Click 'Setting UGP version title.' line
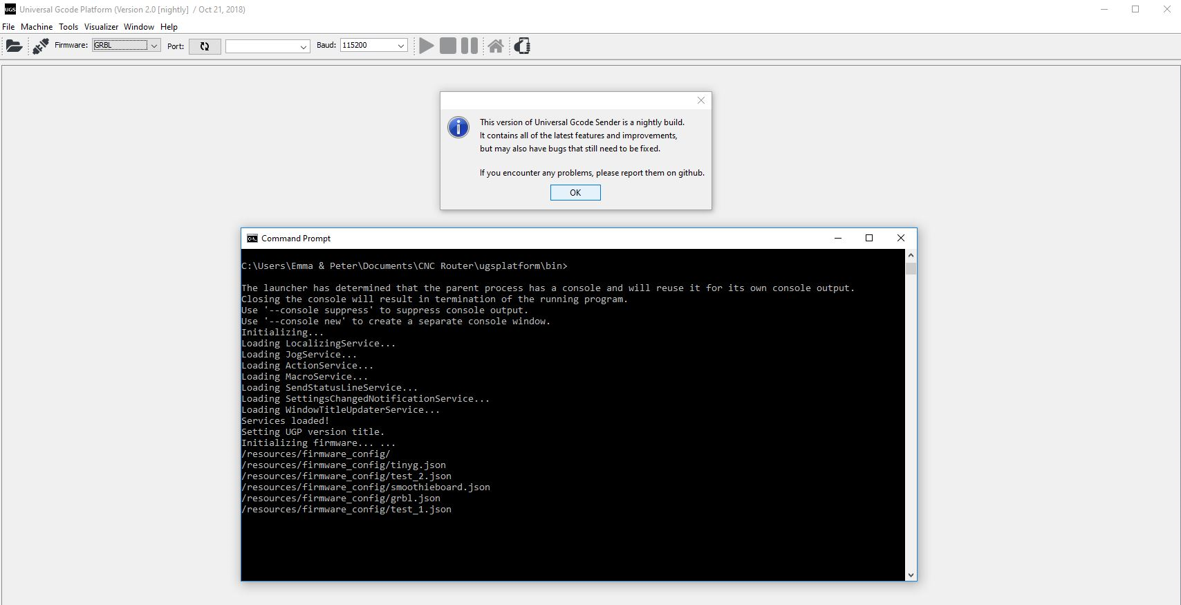Screen dimensions: 1181x605 pyautogui.click(x=313, y=431)
